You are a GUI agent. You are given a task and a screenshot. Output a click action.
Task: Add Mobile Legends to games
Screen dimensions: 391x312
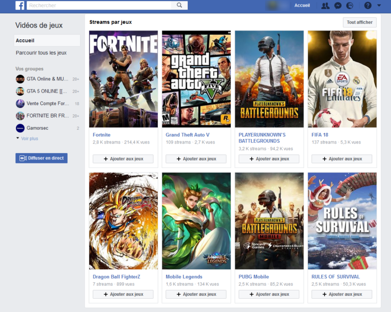196,294
